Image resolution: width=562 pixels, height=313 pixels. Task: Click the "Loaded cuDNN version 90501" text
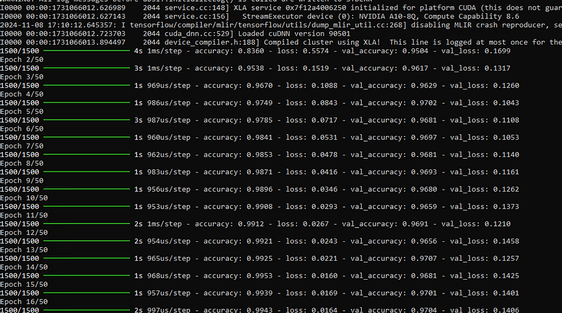[294, 34]
